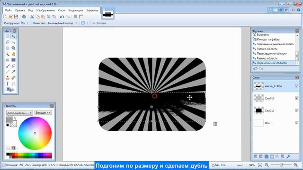303x170 pixels.
Task: Select the Rectangle Select tool
Action: click(8, 36)
